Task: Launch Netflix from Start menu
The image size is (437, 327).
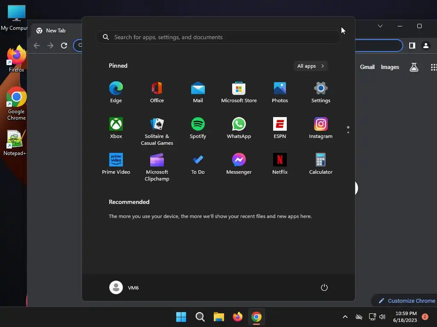Action: click(x=280, y=164)
